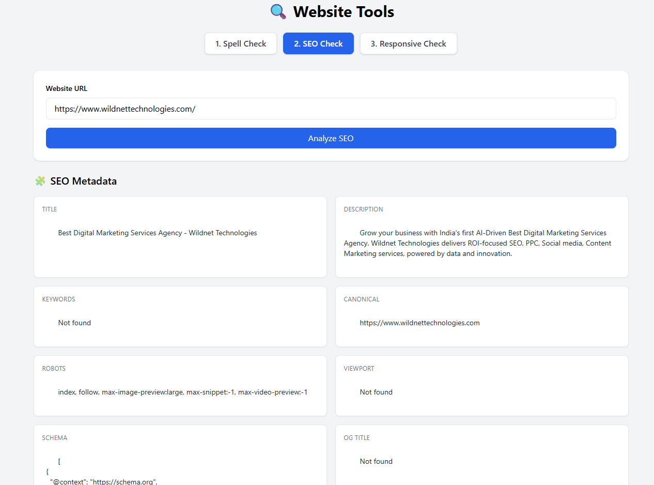Open the Responsive Check tab

408,43
